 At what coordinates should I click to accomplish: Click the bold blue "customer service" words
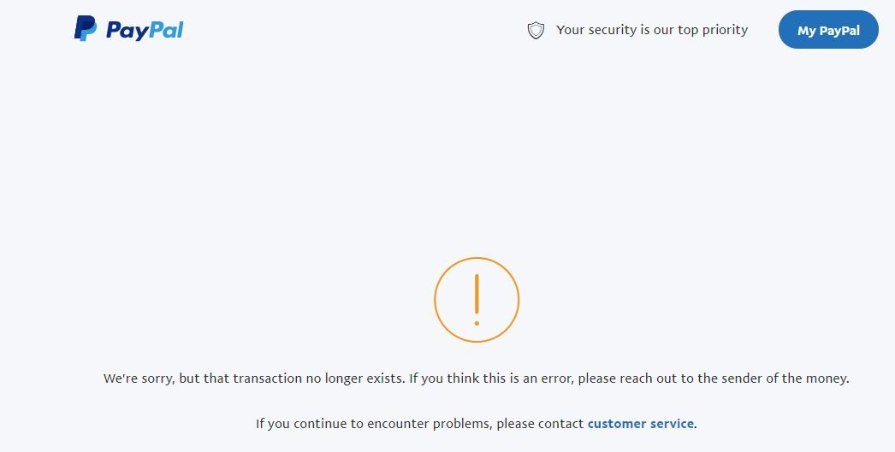[640, 424]
